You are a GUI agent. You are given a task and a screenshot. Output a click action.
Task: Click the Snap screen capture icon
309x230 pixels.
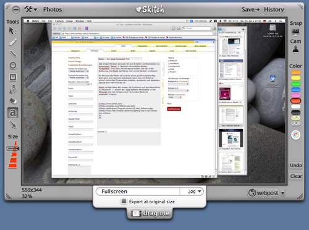coord(295,32)
